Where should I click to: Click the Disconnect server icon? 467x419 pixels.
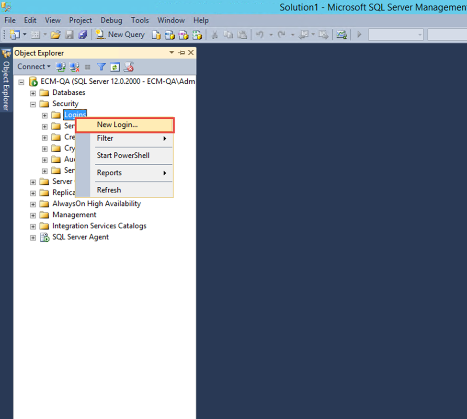tap(74, 67)
